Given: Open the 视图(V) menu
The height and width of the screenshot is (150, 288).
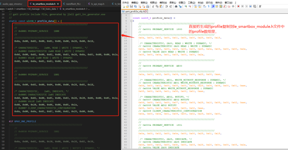Looking at the screenshot, I should [x=154, y=3].
